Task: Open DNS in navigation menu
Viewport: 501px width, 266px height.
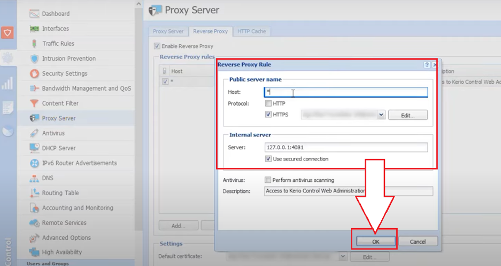Action: (x=48, y=178)
